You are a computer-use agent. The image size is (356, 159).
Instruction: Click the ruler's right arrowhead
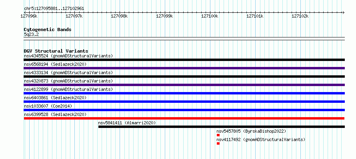click(x=343, y=12)
